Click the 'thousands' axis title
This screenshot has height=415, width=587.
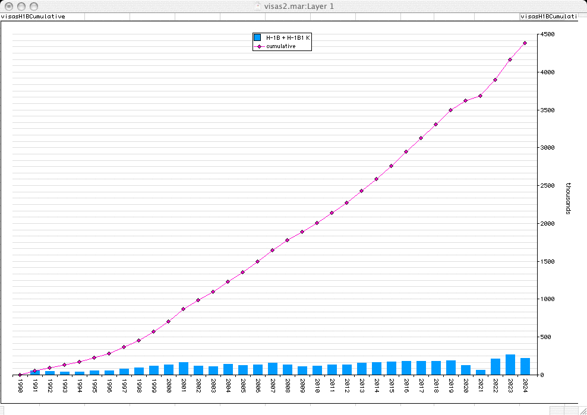click(x=567, y=199)
